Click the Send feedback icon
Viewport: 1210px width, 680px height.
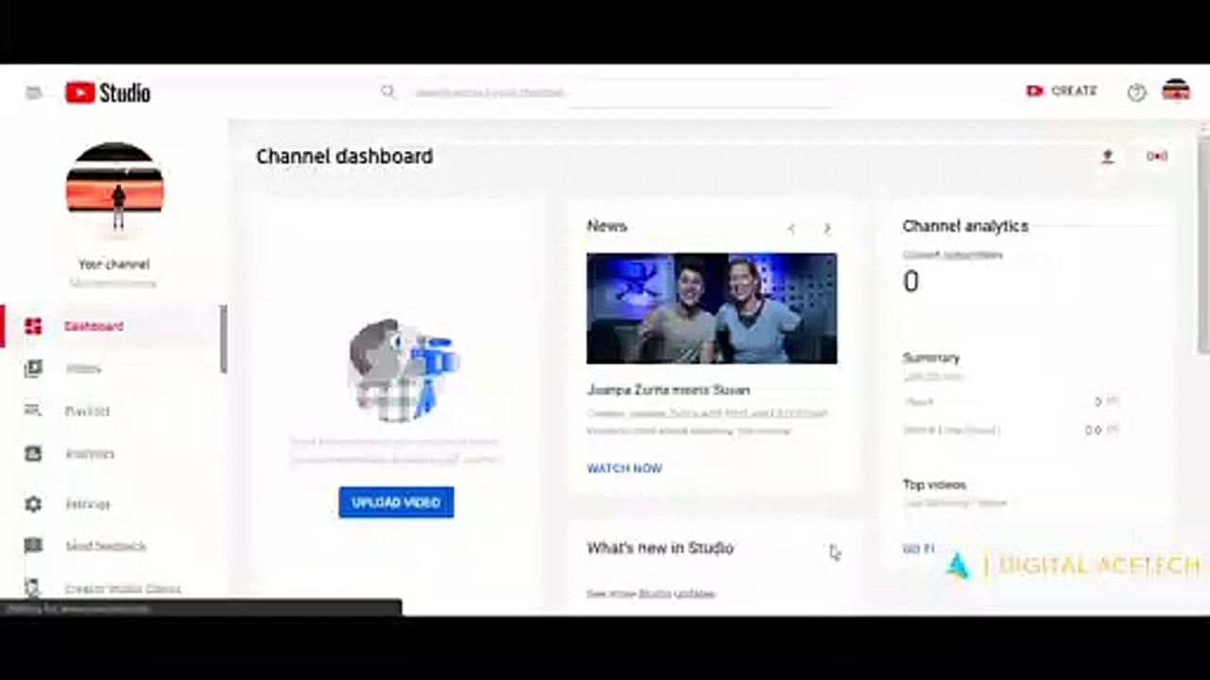tap(33, 546)
